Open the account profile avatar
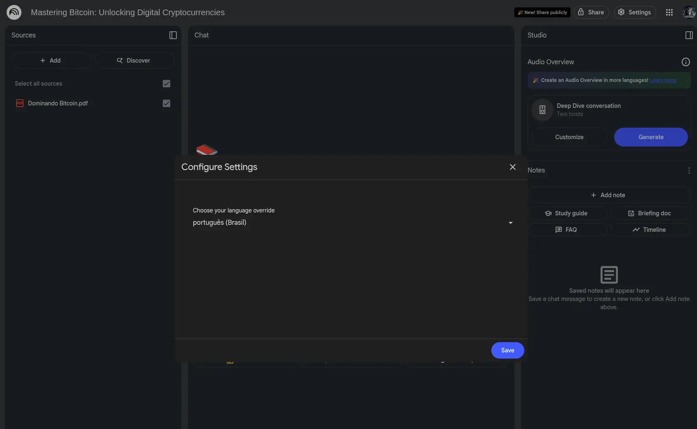697x429 pixels. tap(689, 12)
